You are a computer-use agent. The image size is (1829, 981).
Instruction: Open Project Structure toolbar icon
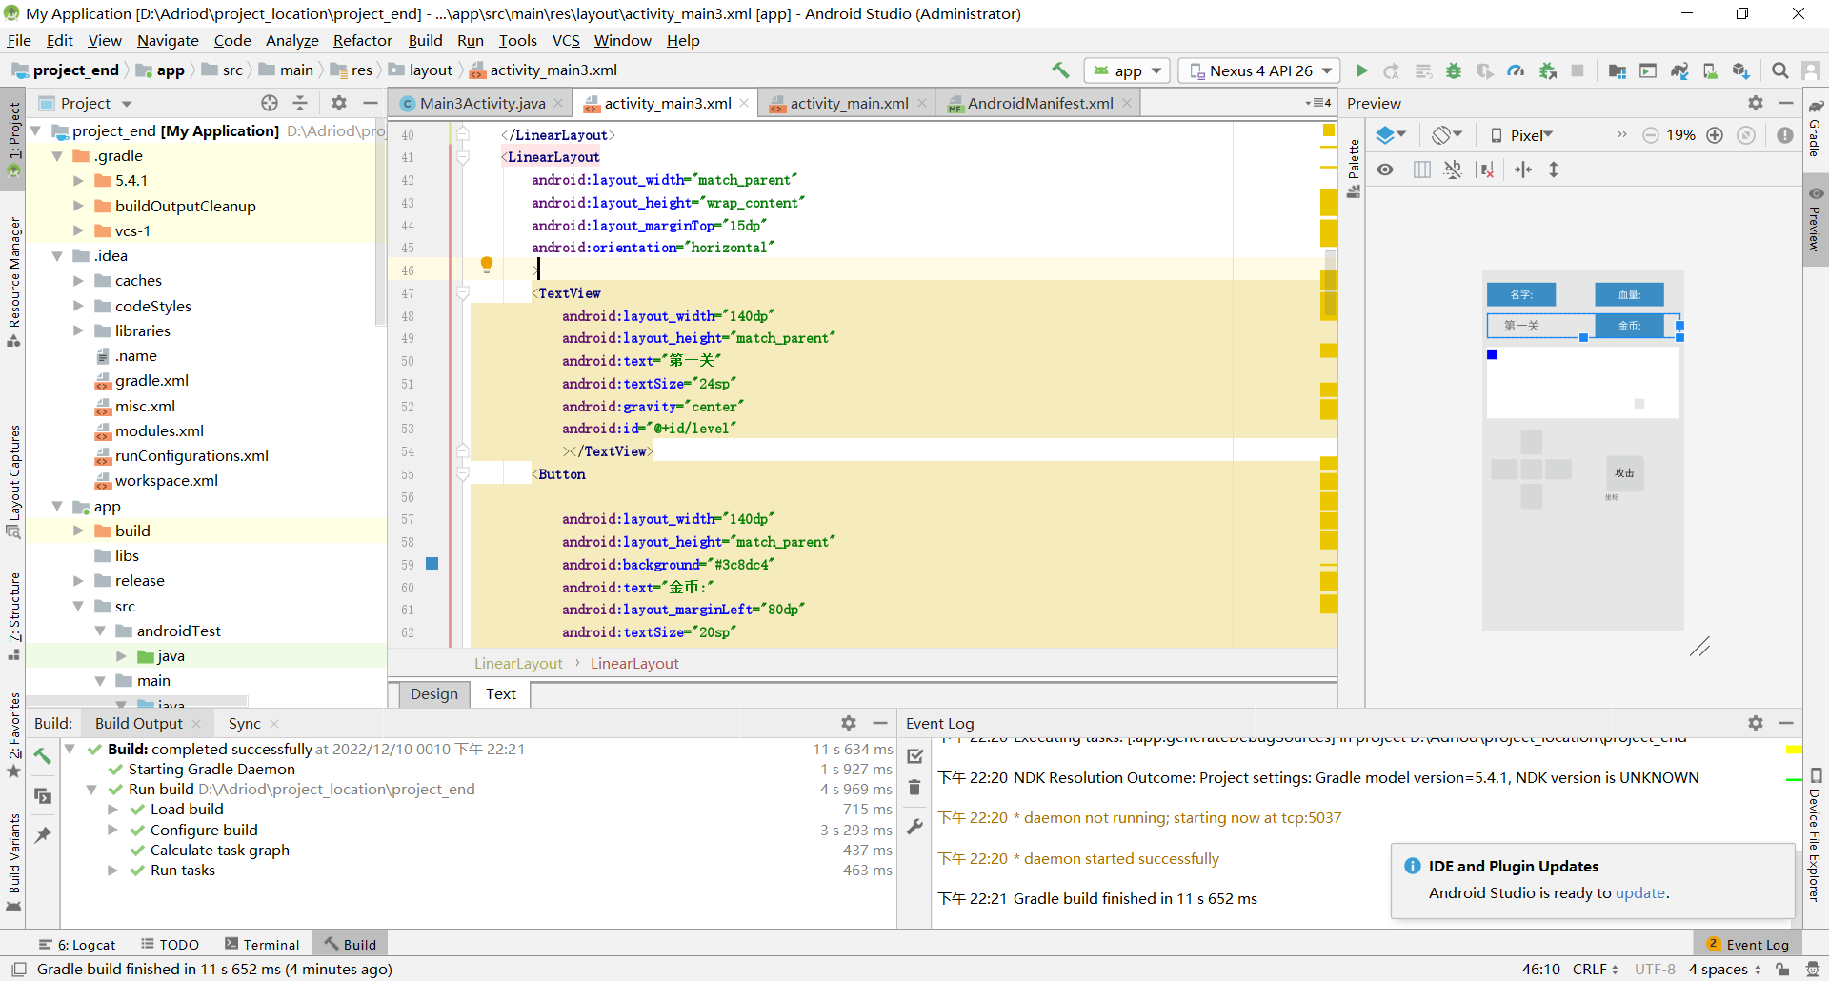tap(1617, 70)
